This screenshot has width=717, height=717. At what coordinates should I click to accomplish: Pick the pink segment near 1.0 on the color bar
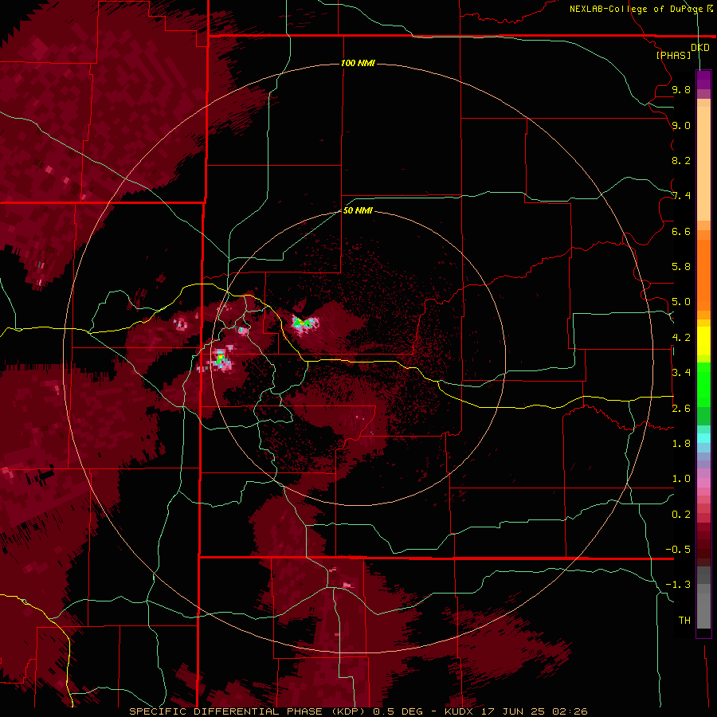click(703, 483)
